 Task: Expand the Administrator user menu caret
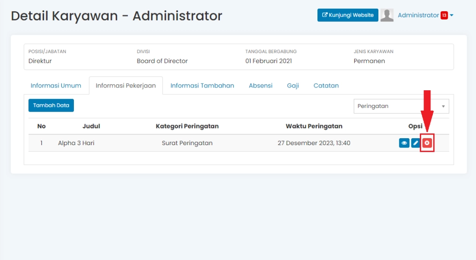point(451,15)
